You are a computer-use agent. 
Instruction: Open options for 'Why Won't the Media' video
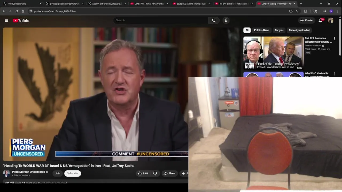tap(334, 74)
